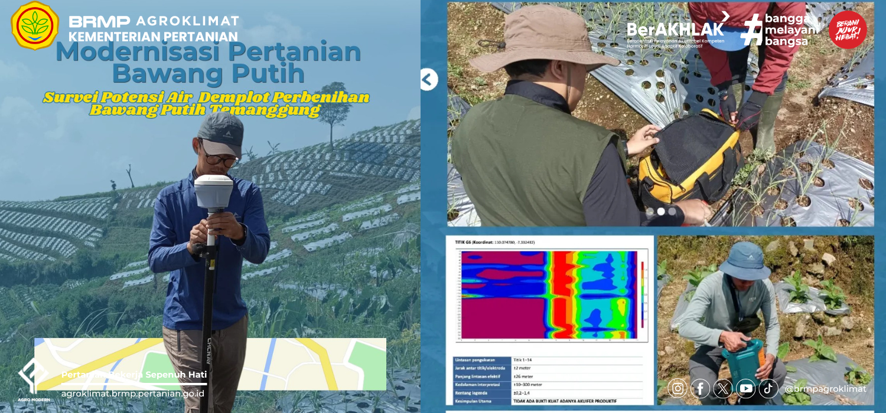Open the Instagram icon
The height and width of the screenshot is (413, 886).
coord(679,388)
